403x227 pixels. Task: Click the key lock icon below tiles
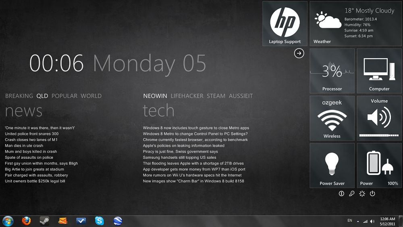351,193
